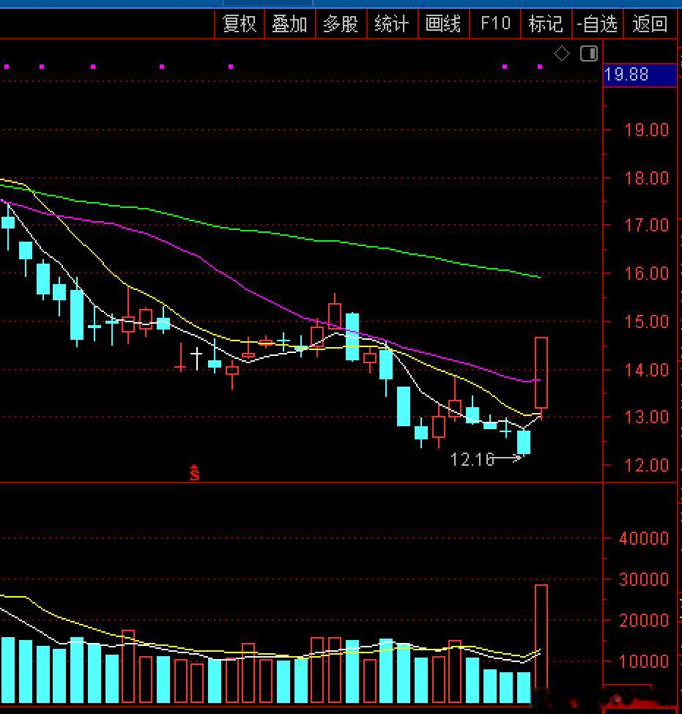Open the 叠加 overlay option
This screenshot has height=714, width=682.
click(290, 23)
